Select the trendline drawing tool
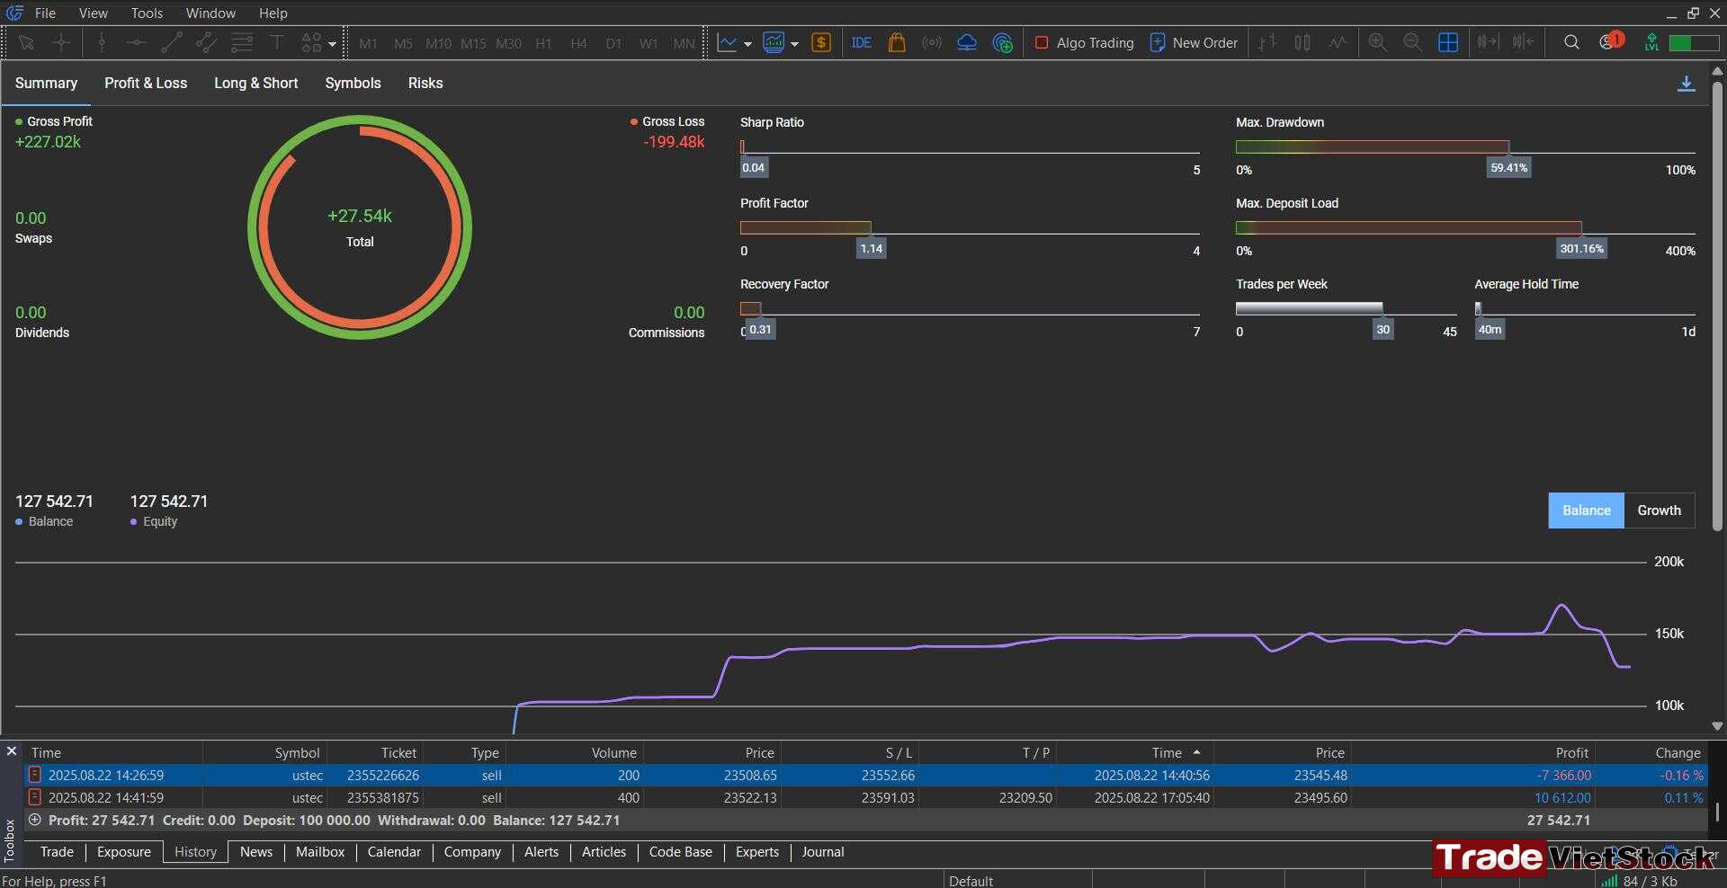The width and height of the screenshot is (1727, 888). (172, 42)
